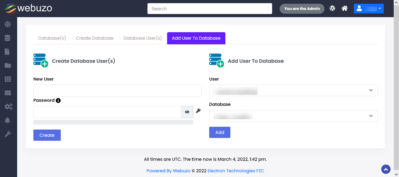Open the globe Domains sidebar icon
The image size is (399, 177).
[8, 24]
